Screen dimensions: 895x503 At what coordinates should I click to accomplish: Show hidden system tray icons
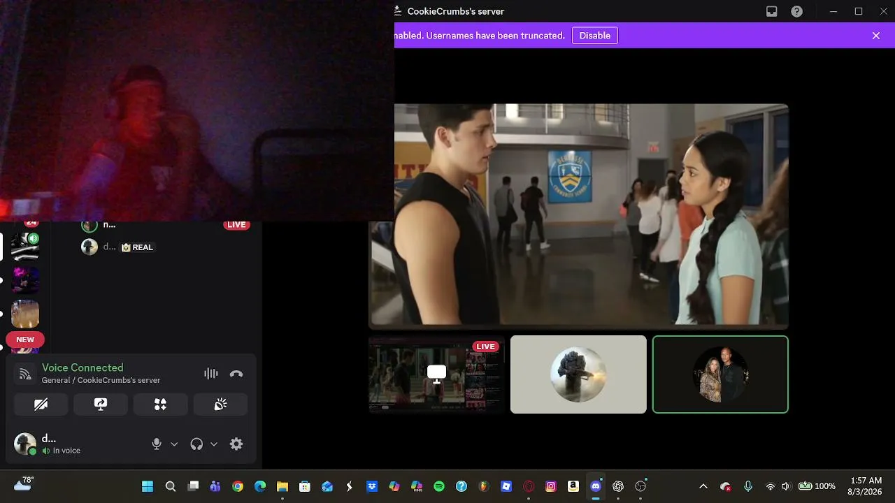(x=703, y=486)
